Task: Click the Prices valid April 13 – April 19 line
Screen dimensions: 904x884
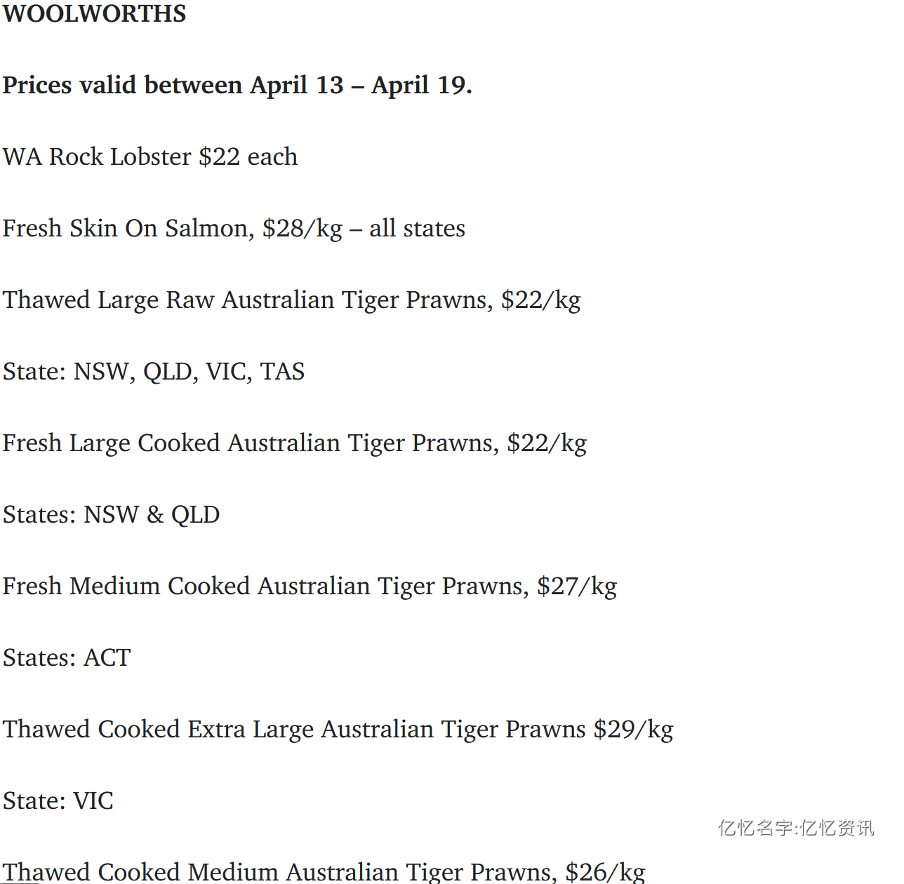Action: [x=237, y=85]
